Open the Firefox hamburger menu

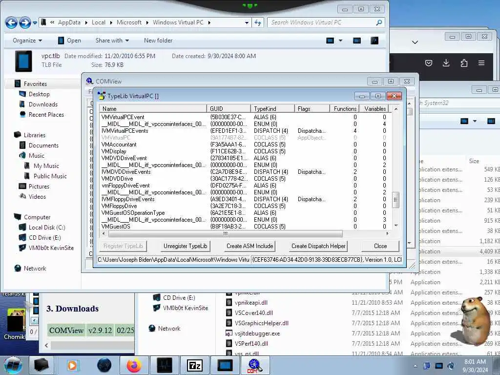pos(481,63)
